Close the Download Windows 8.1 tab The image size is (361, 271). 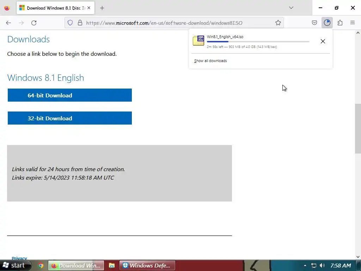[x=89, y=8]
